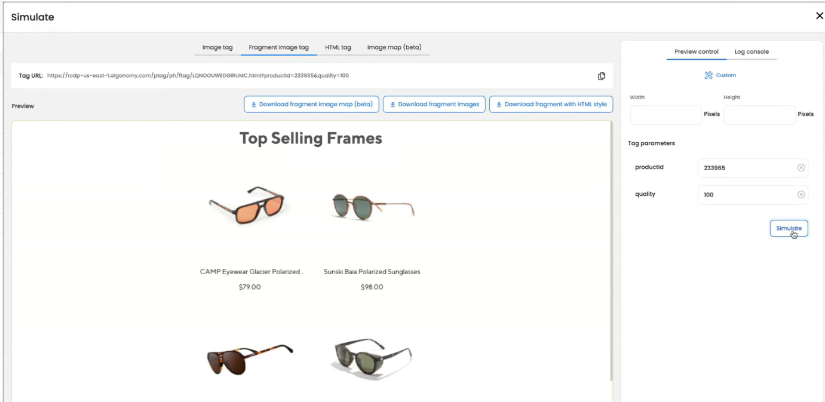The height and width of the screenshot is (402, 825).
Task: Switch to the Image tag tab
Action: coord(217,47)
